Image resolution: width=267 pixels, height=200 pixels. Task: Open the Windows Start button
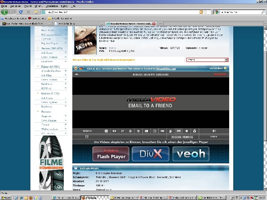coord(6,198)
